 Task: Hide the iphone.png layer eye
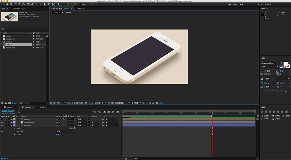click(2, 122)
